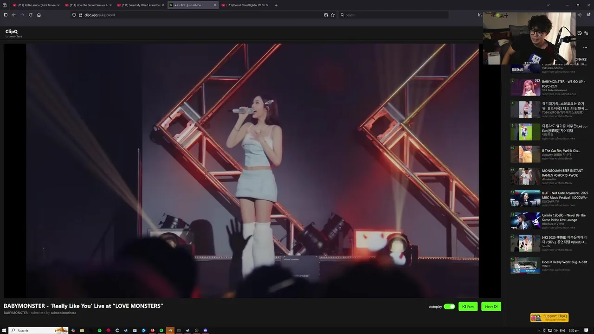Mute the ClipQ tab via its audio icon
Image resolution: width=594 pixels, height=334 pixels.
[176, 5]
